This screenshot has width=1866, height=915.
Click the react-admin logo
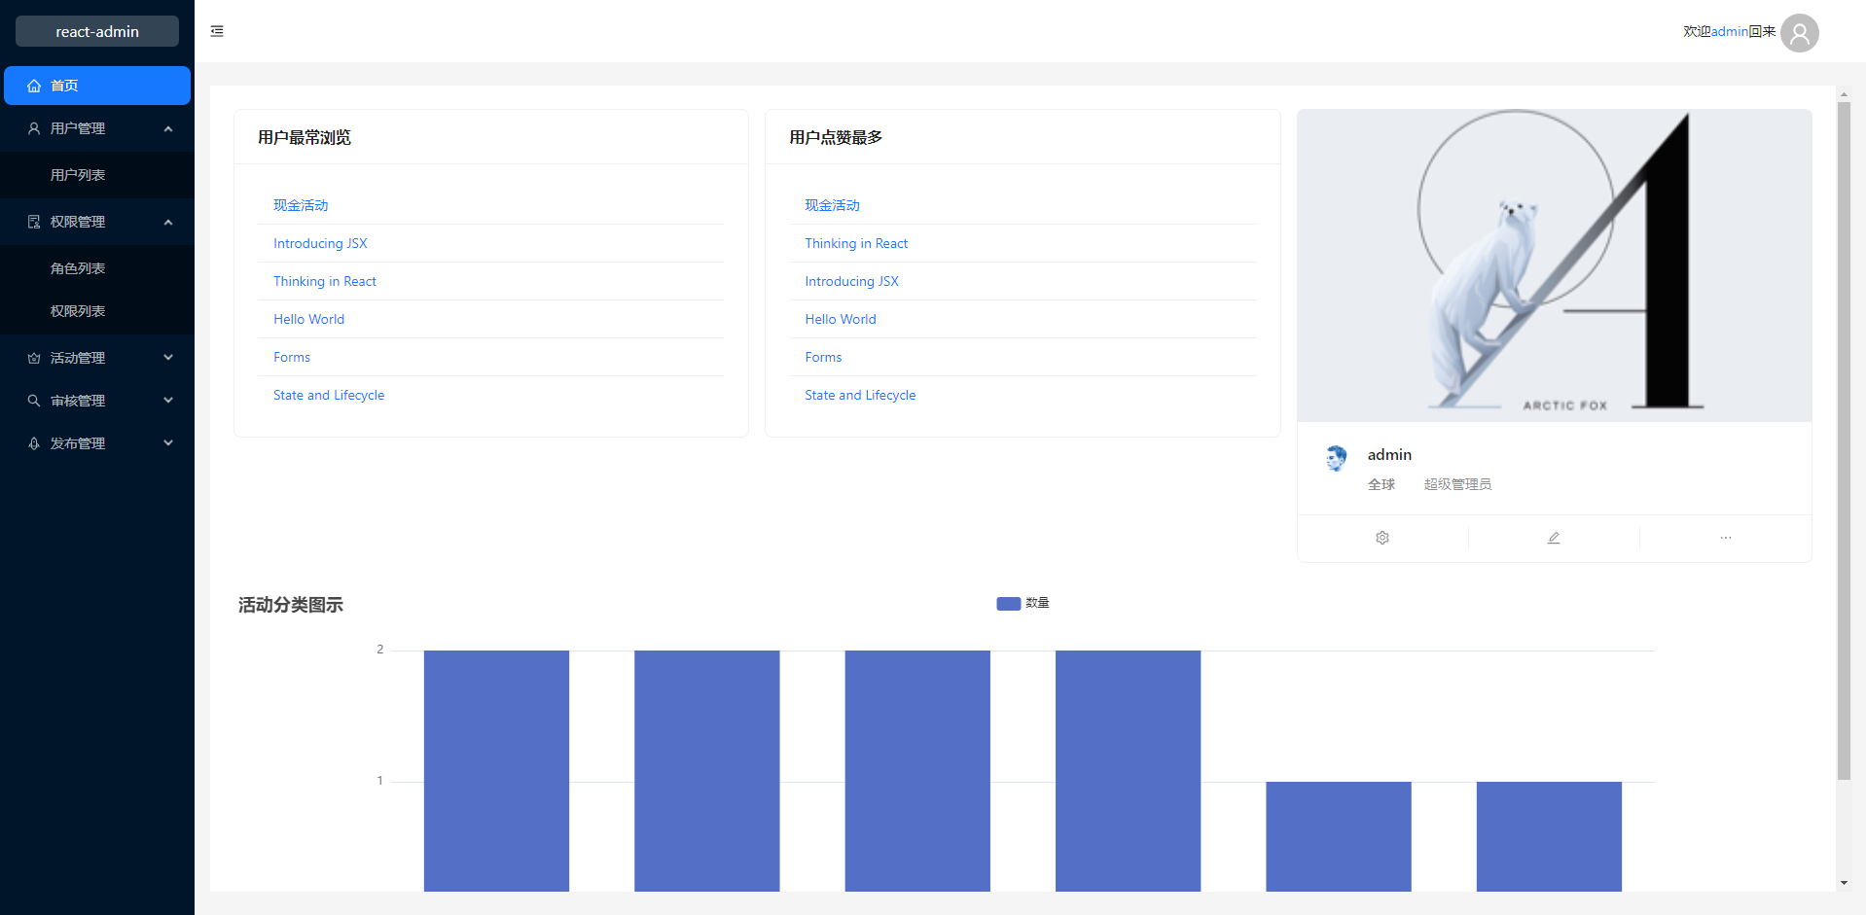(x=97, y=31)
